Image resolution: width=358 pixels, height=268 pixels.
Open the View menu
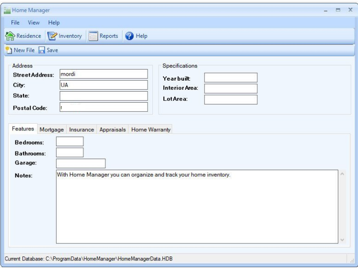click(34, 23)
